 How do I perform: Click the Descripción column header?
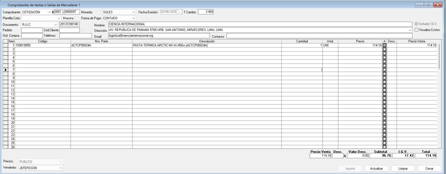click(x=207, y=41)
